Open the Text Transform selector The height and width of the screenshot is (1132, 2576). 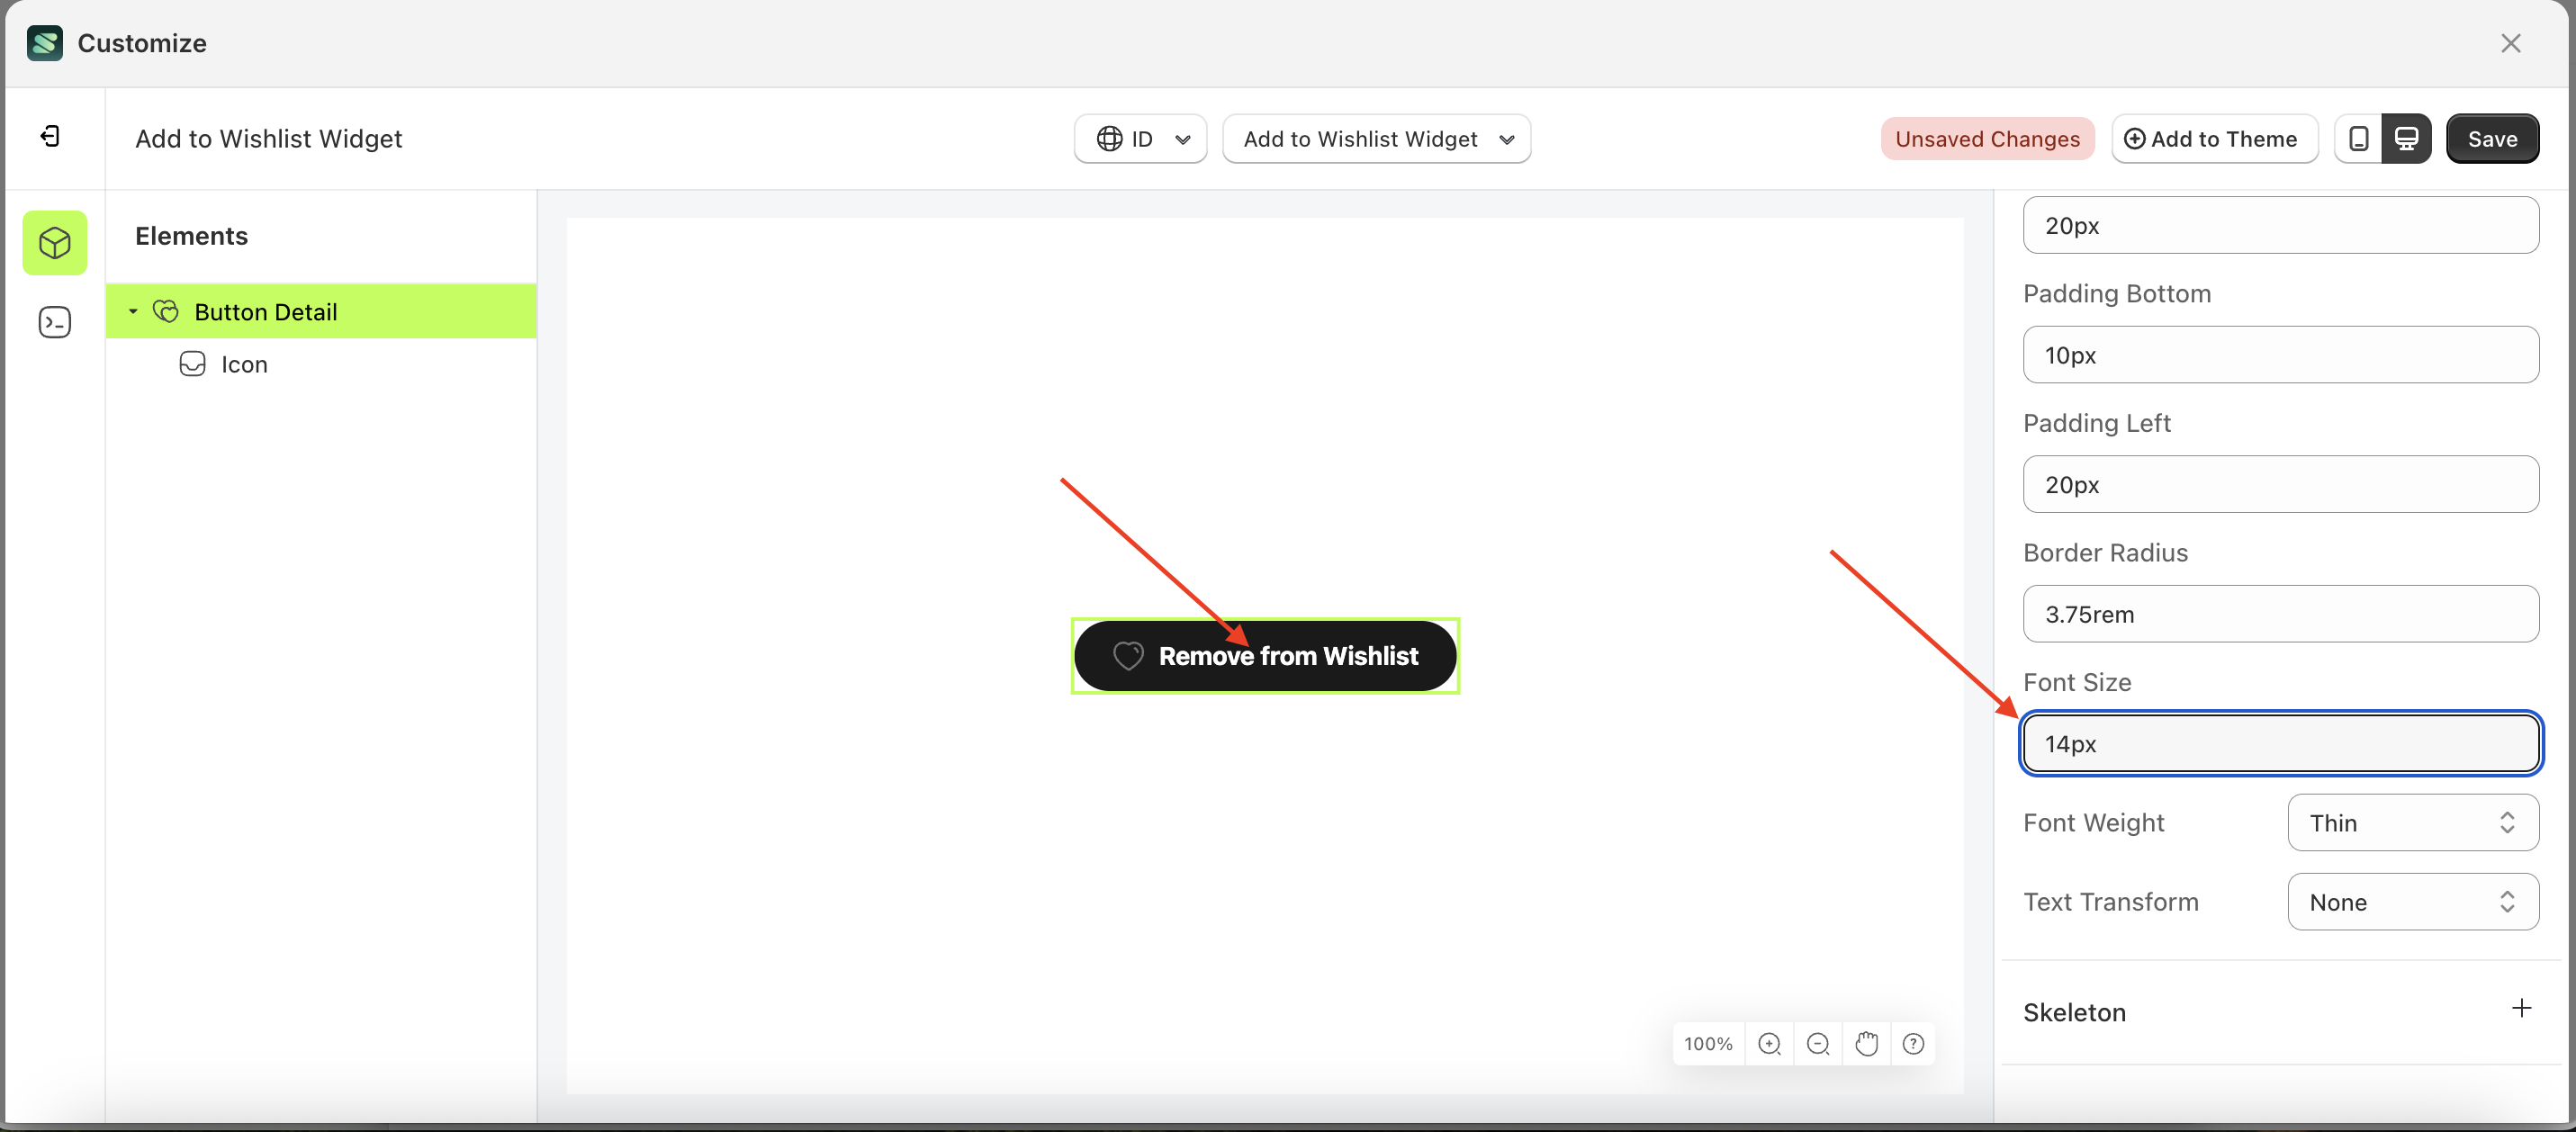coord(2411,901)
